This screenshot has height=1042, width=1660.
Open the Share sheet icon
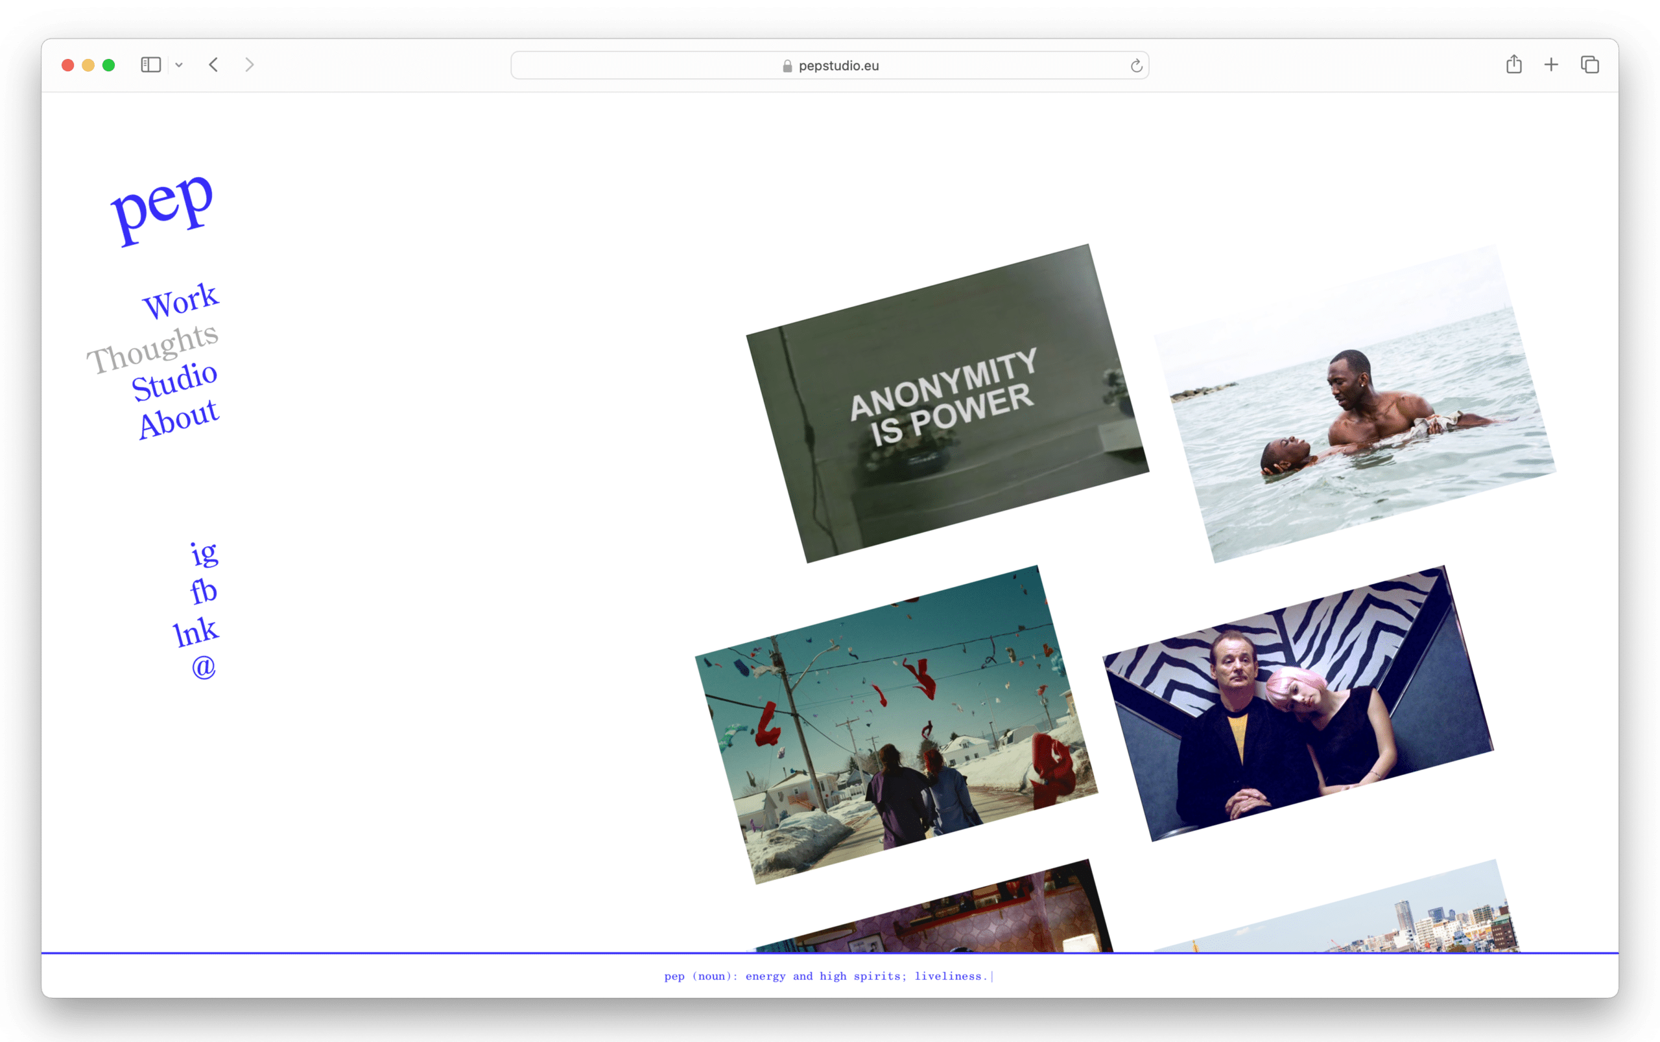coord(1514,65)
